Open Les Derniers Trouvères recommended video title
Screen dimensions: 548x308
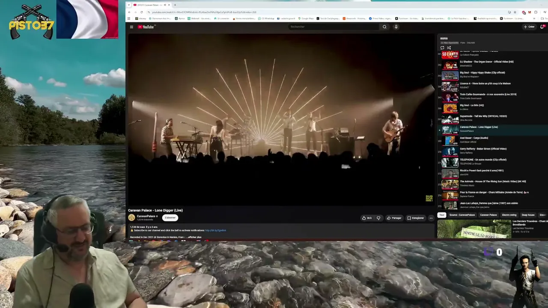[530, 223]
